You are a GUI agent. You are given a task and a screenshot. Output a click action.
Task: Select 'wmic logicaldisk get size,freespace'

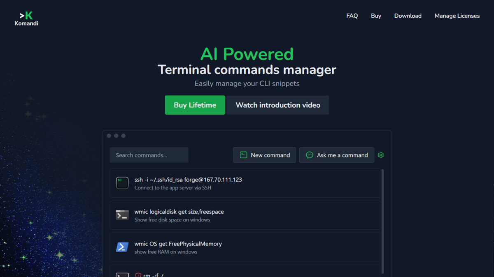click(179, 212)
